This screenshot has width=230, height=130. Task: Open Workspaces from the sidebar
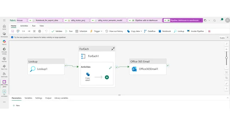click(4, 35)
